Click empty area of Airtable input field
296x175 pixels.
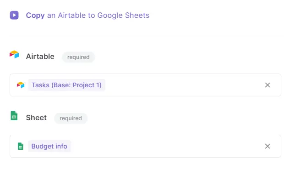coord(184,85)
